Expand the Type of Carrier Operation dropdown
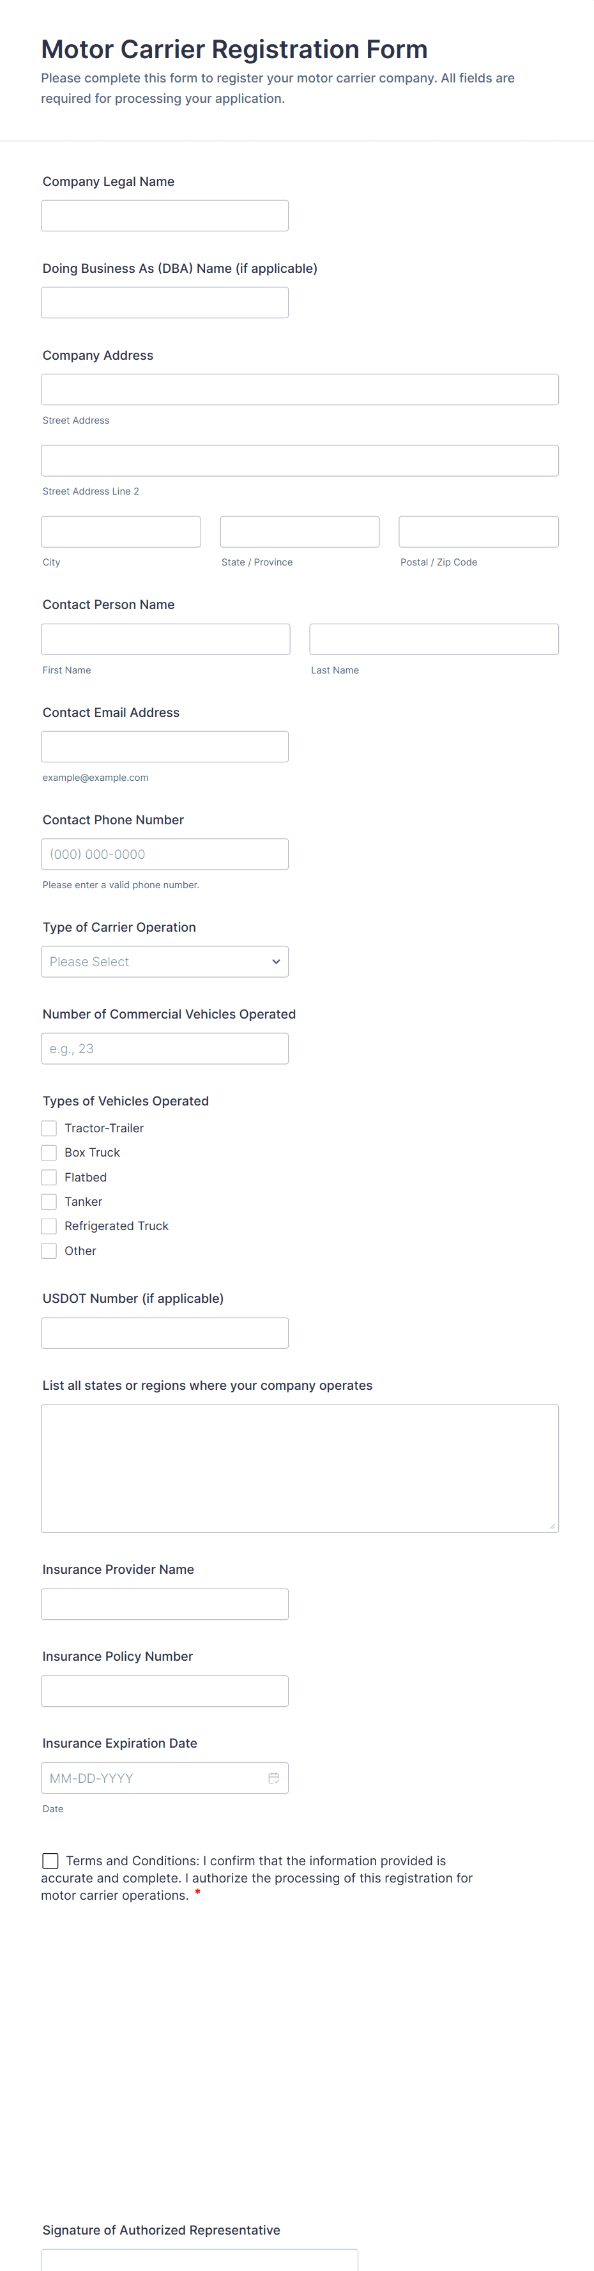Screen dimensions: 594x2271 tap(165, 961)
